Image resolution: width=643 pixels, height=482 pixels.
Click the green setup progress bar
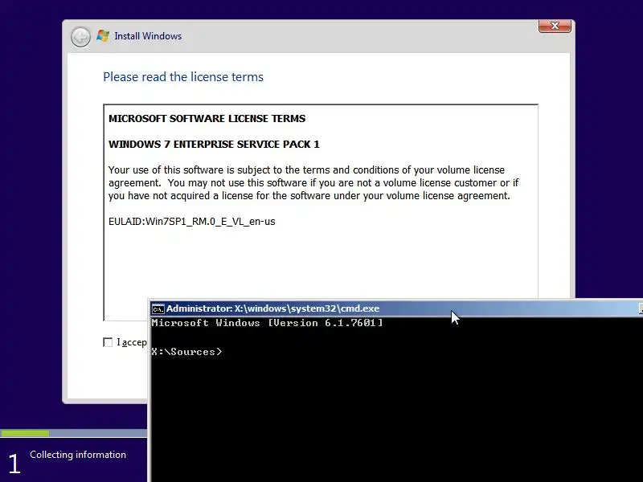pos(25,433)
